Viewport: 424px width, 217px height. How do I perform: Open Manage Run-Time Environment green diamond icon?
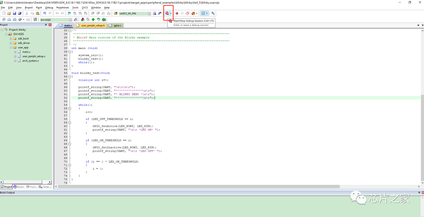click(93, 20)
